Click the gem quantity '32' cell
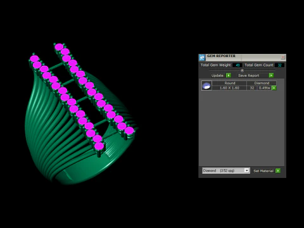 coord(252,88)
